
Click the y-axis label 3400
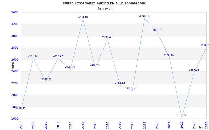tap(15, 12)
